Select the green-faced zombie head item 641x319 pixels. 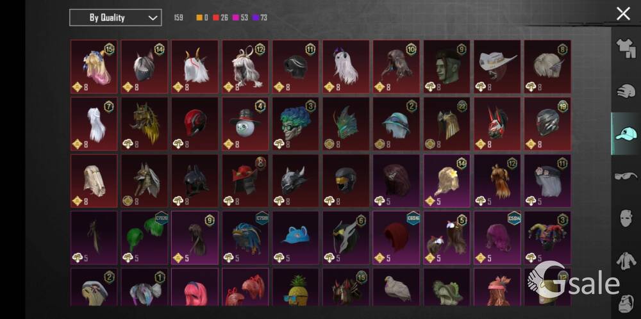click(446, 67)
